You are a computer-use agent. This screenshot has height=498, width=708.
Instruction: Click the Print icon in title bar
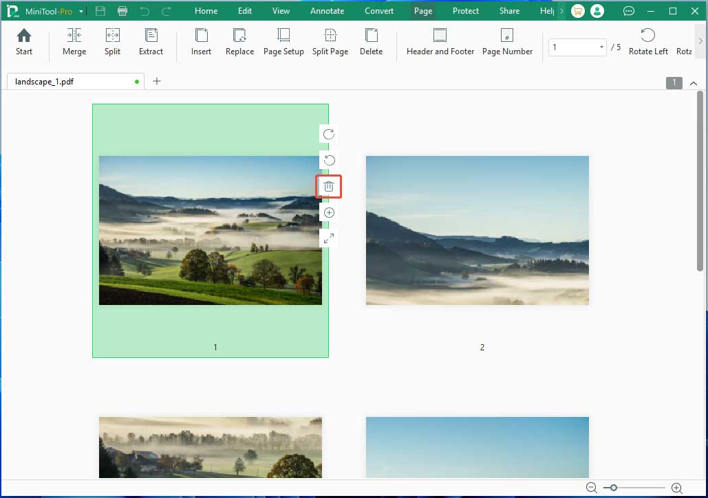pos(122,11)
